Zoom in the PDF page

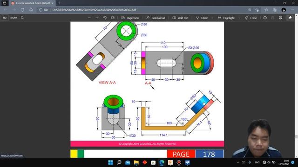(97, 18)
